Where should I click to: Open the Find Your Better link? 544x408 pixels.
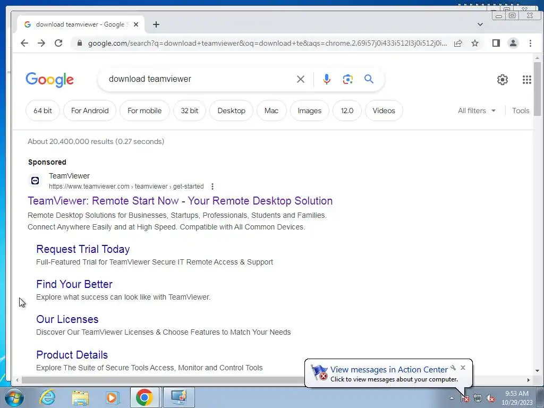click(x=74, y=284)
